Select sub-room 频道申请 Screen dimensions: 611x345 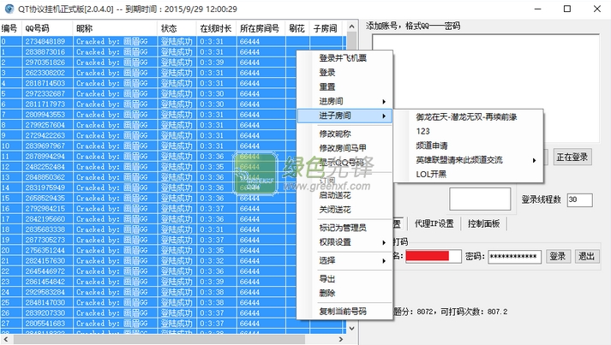[468, 146]
